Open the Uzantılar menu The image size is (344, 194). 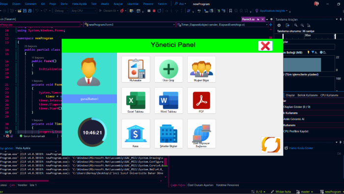click(x=133, y=4)
